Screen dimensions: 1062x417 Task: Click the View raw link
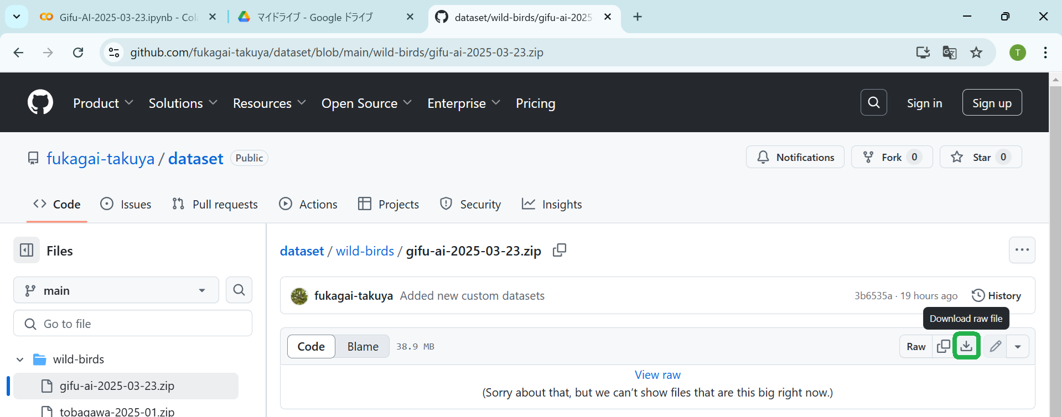[x=657, y=374]
